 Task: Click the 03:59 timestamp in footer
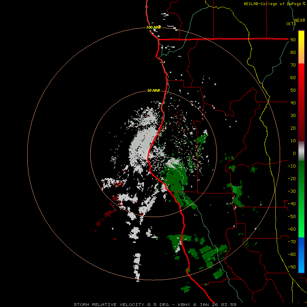[x=229, y=305]
